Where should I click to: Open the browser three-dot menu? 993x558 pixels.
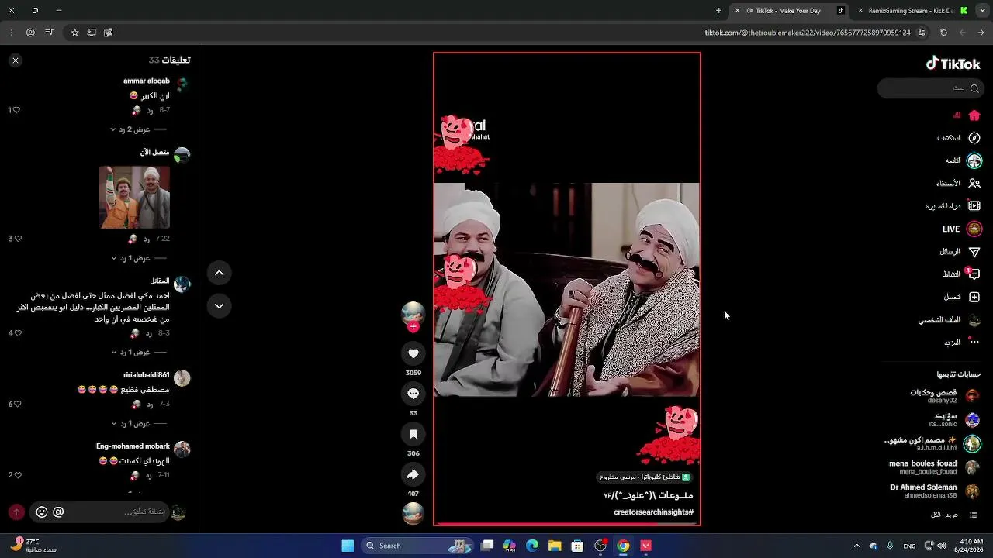11,33
